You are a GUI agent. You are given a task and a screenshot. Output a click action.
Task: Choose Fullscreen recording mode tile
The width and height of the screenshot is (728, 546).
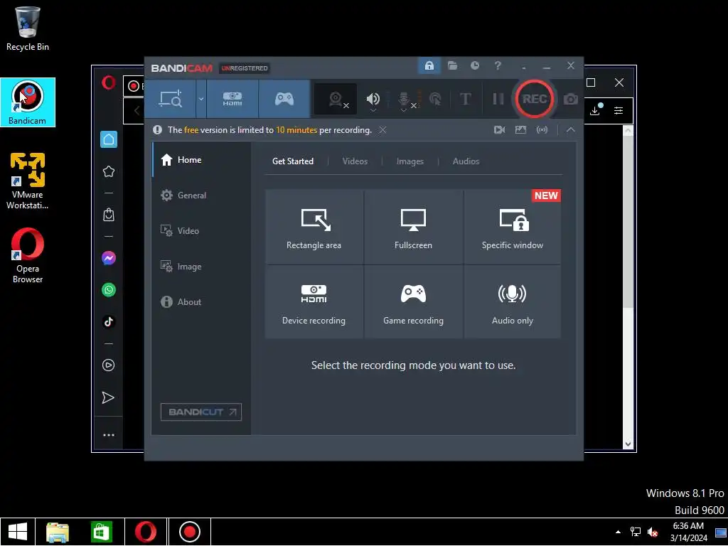pyautogui.click(x=413, y=227)
